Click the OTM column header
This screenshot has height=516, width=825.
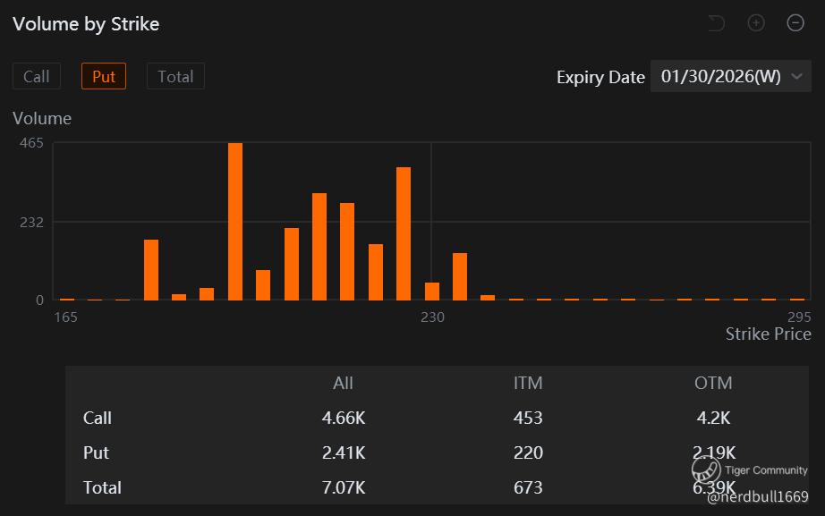coord(713,383)
